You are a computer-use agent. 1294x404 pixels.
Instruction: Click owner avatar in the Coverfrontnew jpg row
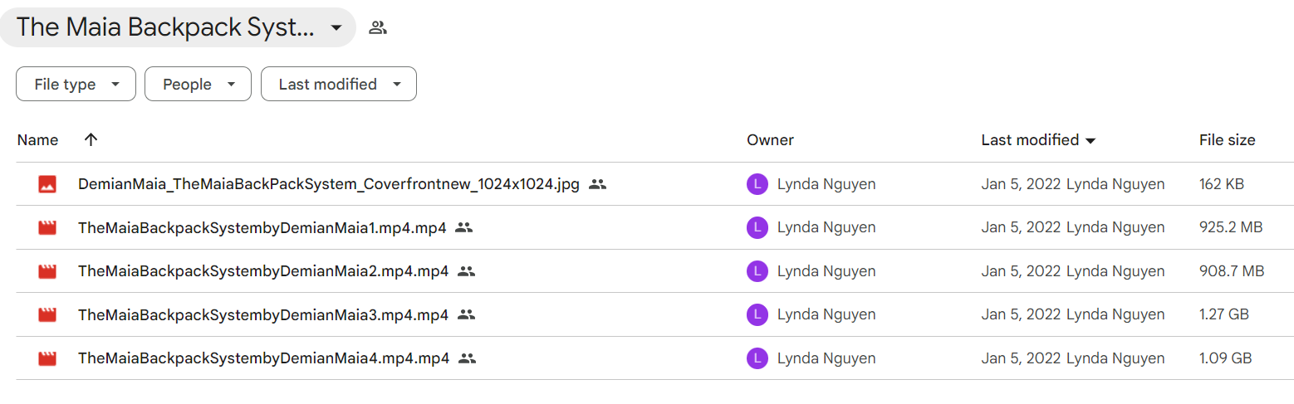tap(757, 184)
